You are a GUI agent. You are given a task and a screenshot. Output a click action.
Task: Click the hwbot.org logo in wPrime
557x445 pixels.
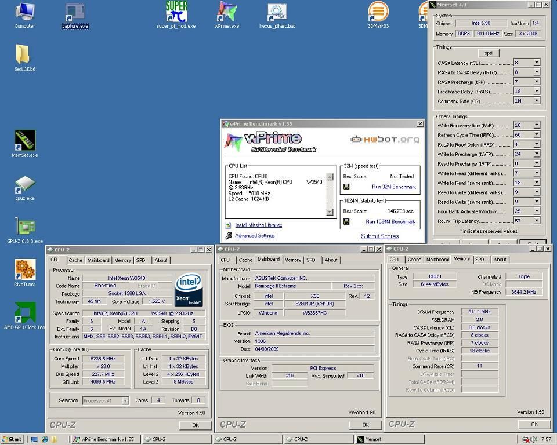pos(385,139)
